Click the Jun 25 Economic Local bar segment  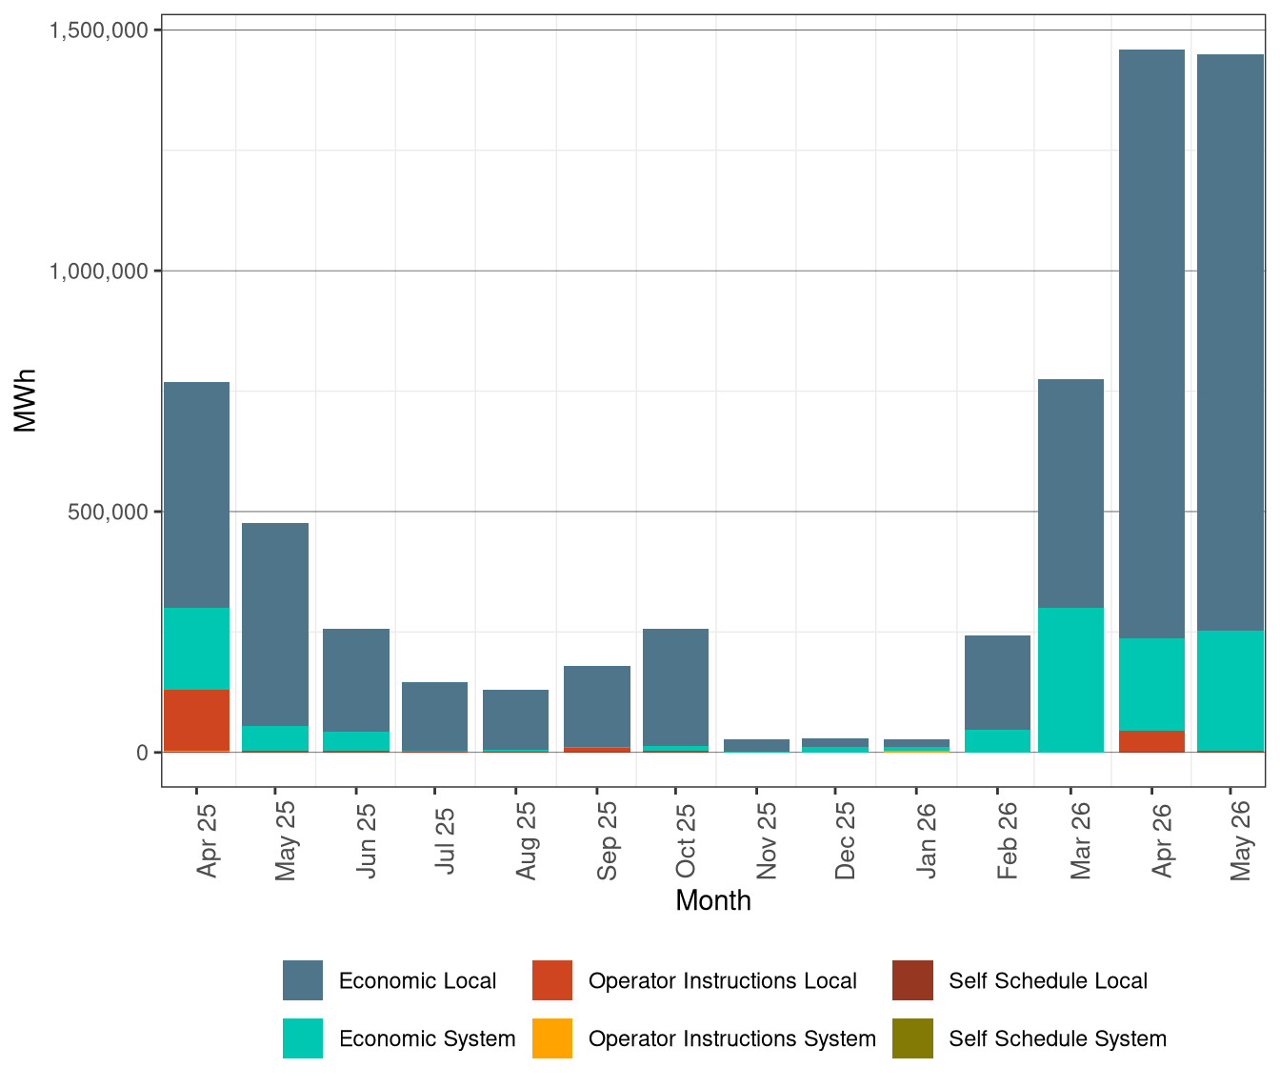tap(356, 680)
